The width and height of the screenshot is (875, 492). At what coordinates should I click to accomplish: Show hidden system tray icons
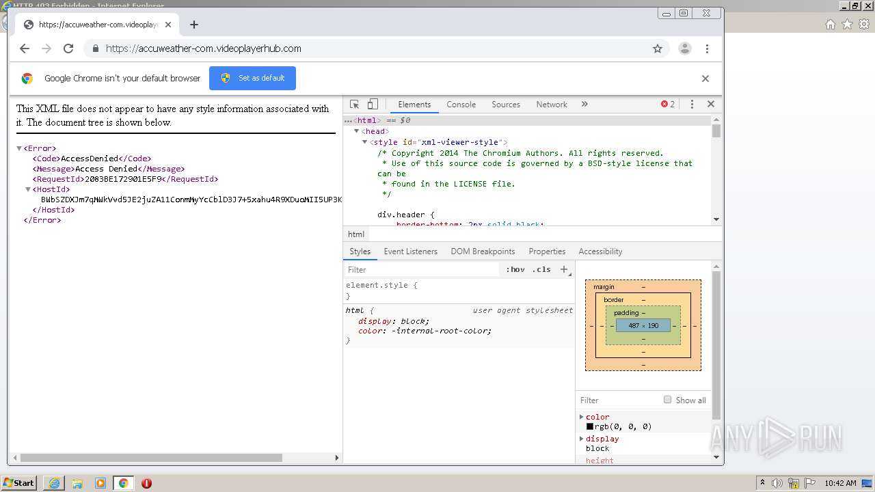tap(762, 483)
